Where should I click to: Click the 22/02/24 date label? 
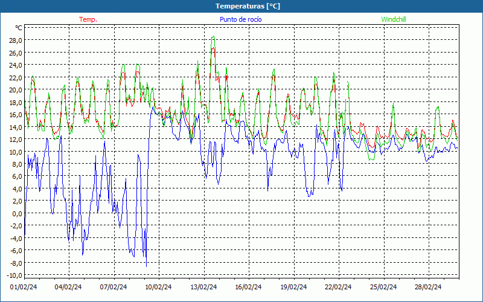point(338,287)
